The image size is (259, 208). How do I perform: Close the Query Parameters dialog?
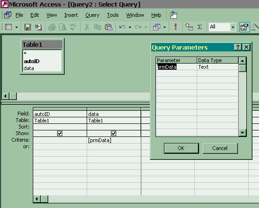click(x=246, y=47)
